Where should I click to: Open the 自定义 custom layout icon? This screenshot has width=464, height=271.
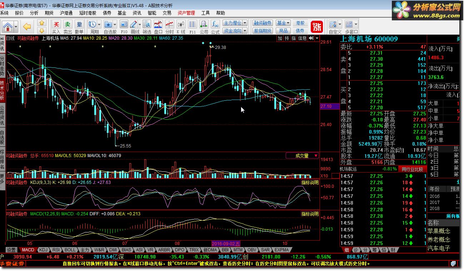(333, 24)
